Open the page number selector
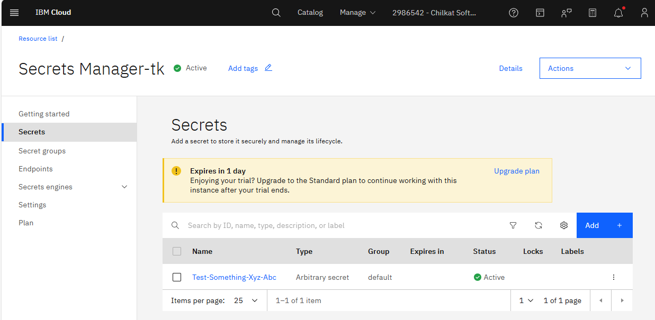Screen dimensions: 655x320 click(x=526, y=300)
